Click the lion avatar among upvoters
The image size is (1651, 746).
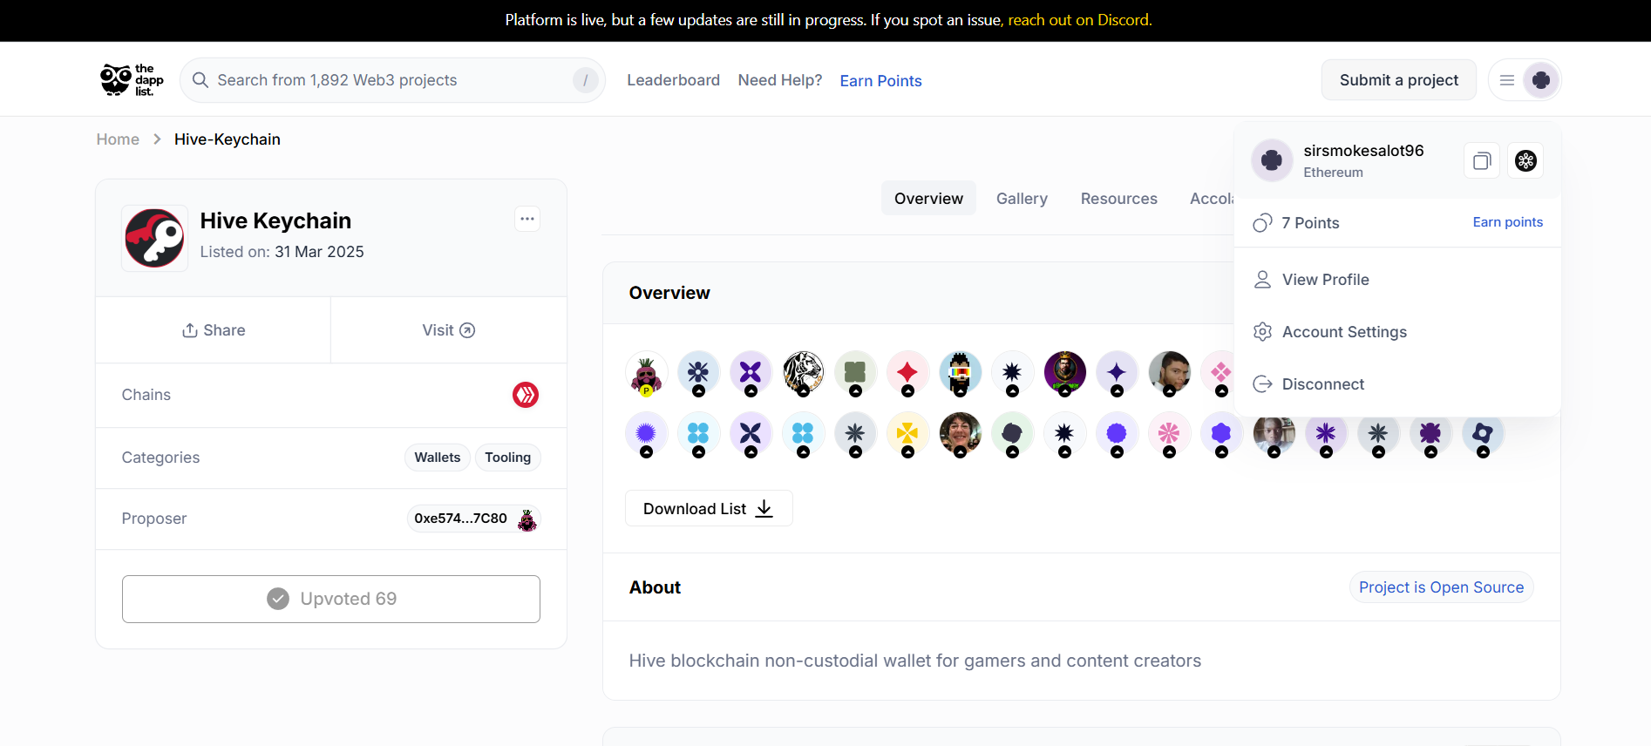[803, 372]
